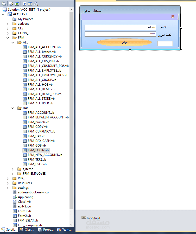Select Form1.vb in the tree
The height and width of the screenshot is (234, 196).
click(24, 211)
